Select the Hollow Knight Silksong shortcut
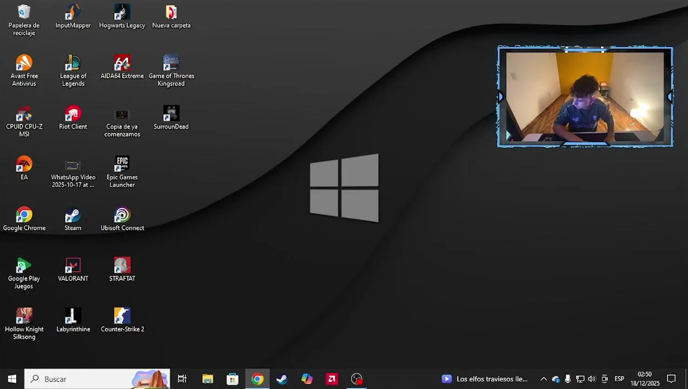Viewport: 688px width, 389px height. 24,324
